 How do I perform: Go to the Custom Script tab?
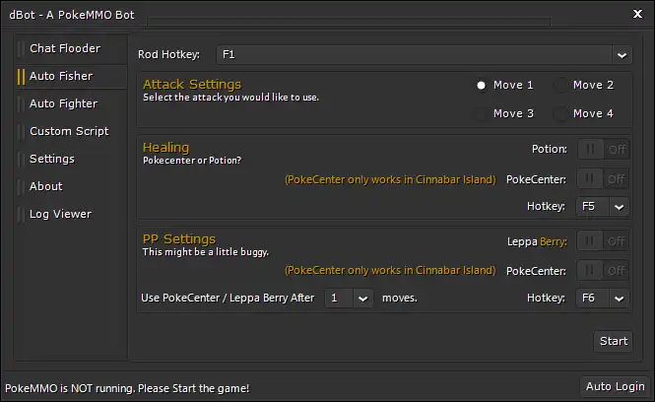pos(69,131)
